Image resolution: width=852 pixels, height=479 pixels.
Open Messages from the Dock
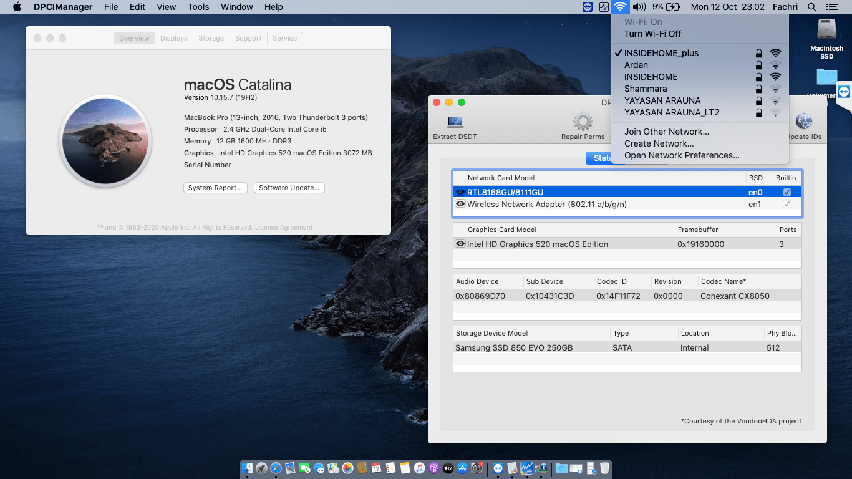319,468
